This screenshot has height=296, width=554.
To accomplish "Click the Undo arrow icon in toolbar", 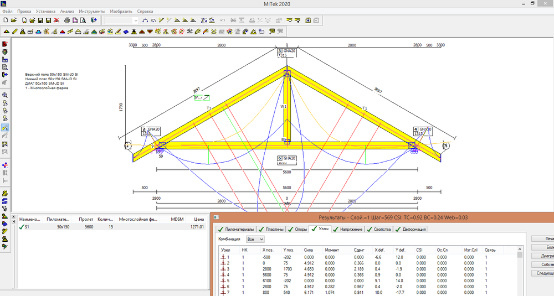I will (x=223, y=20).
